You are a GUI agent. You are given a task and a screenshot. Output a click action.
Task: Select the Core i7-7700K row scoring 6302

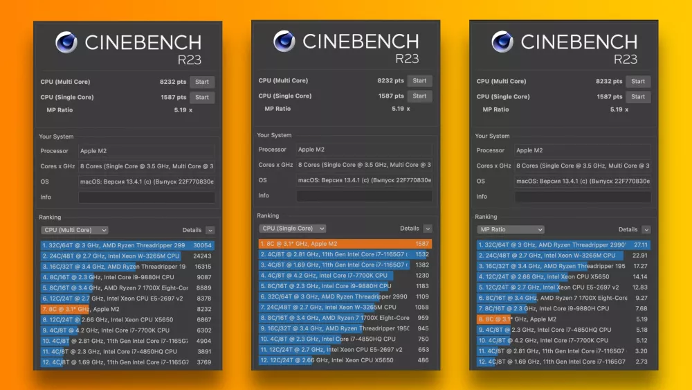point(127,330)
